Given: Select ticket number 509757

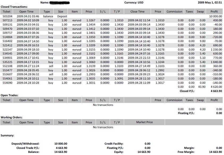Looking at the screenshot, I should 7,33.
